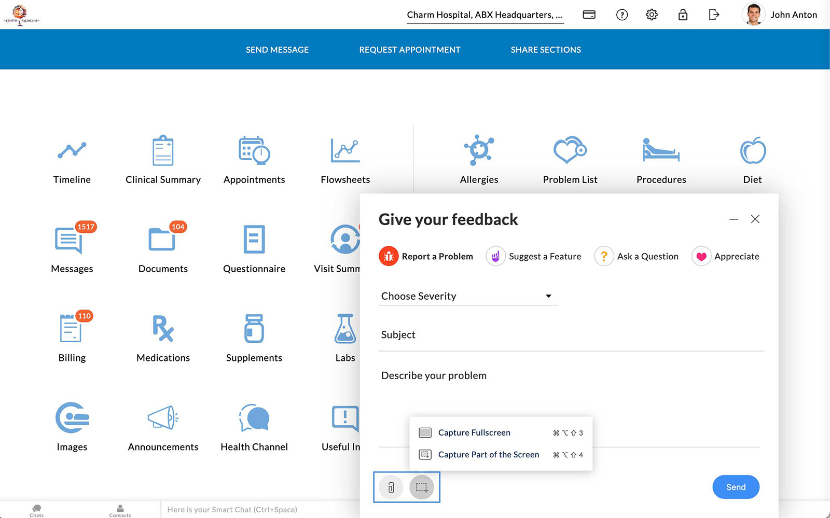Open the help question mark icon

[x=621, y=15]
